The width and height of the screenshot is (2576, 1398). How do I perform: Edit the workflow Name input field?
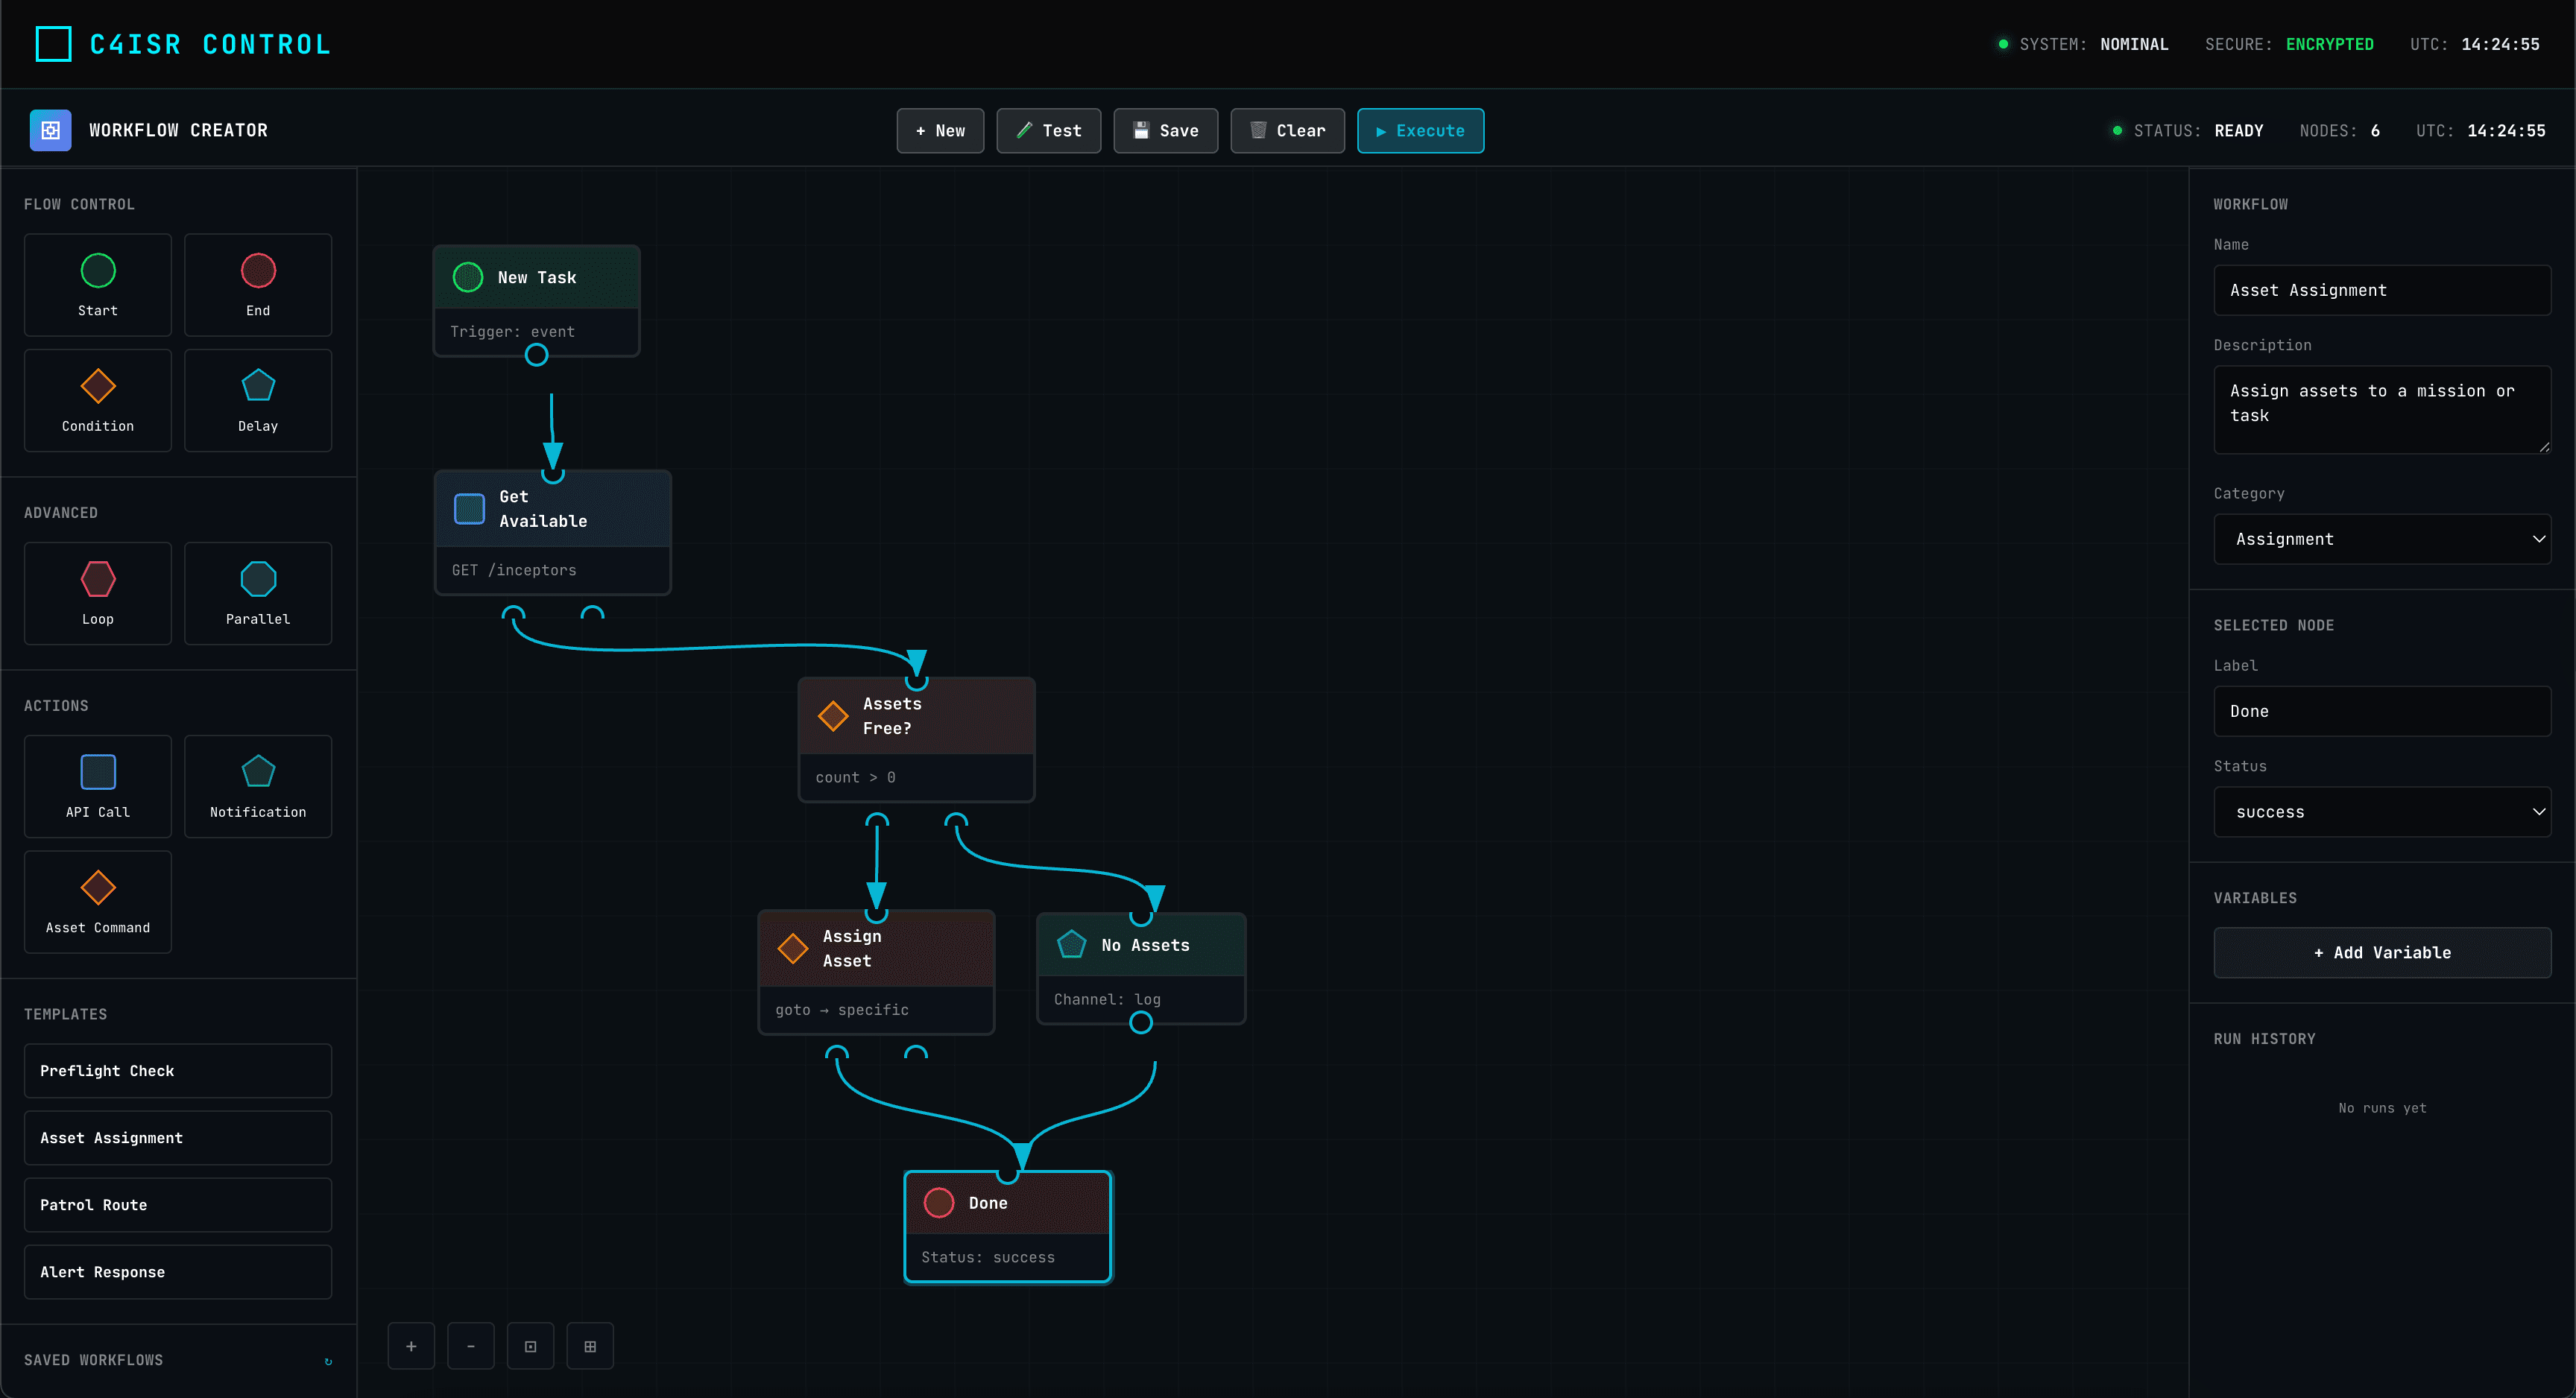[x=2383, y=290]
